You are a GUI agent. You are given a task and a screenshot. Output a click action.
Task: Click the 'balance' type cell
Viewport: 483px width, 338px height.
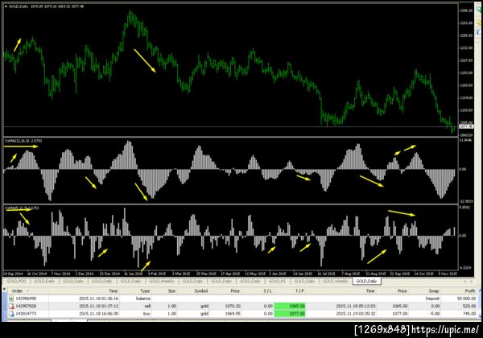coord(143,299)
